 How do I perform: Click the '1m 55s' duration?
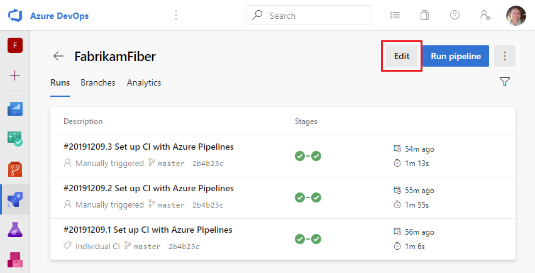(417, 205)
